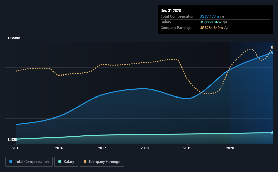Toggle the Total Compensation legend button
278x172 pixels.
click(29, 162)
